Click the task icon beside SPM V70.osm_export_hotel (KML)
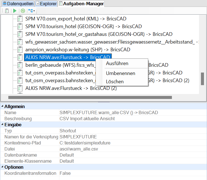This screenshot has width=207, height=180. [20, 18]
